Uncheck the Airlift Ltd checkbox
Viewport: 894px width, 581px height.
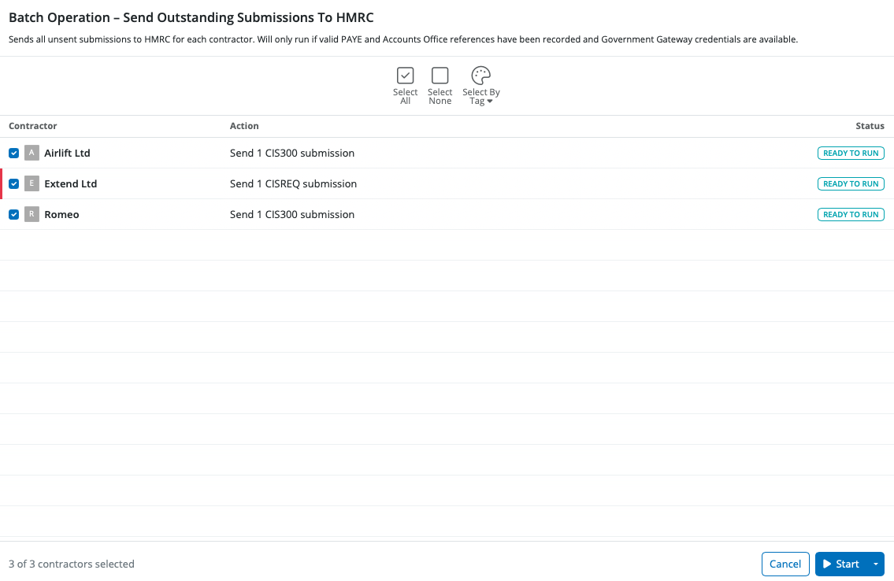click(x=13, y=153)
